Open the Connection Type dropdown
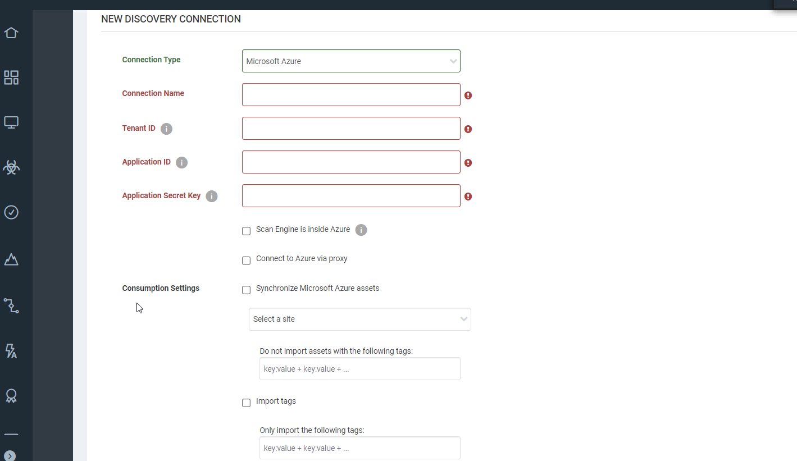 coord(351,61)
